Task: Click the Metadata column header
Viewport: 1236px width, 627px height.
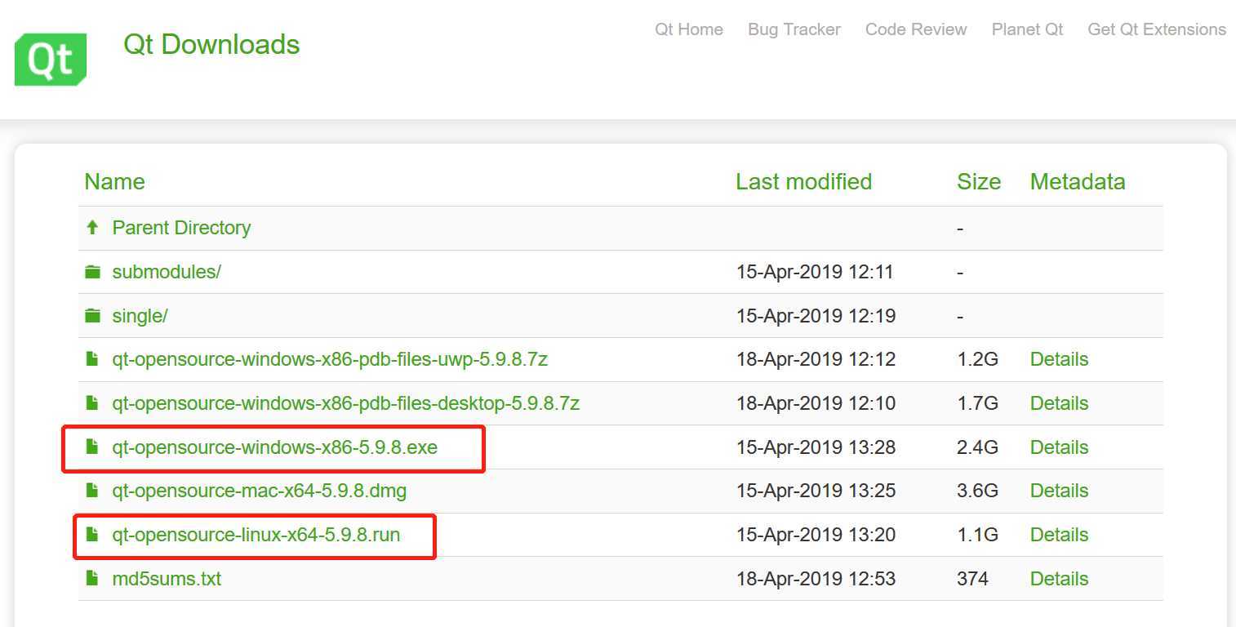Action: 1078,181
